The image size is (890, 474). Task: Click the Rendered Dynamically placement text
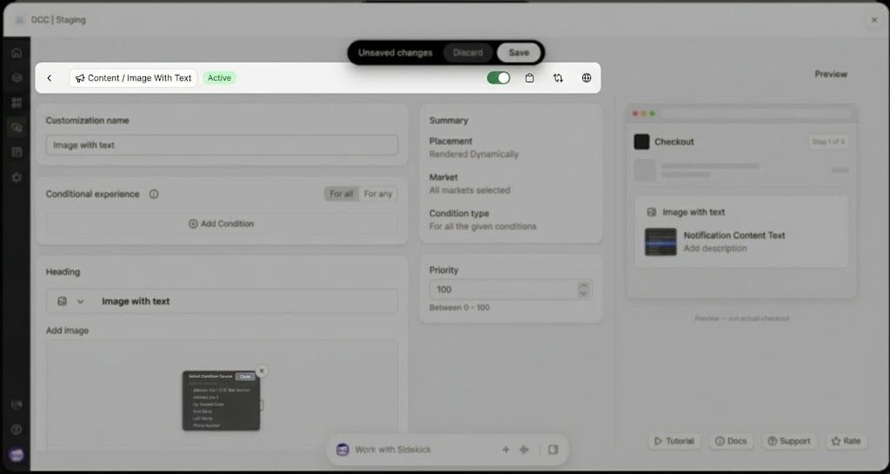point(474,155)
